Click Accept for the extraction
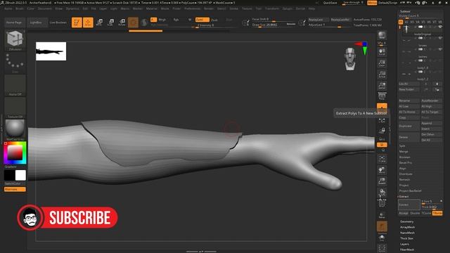 coord(404,213)
